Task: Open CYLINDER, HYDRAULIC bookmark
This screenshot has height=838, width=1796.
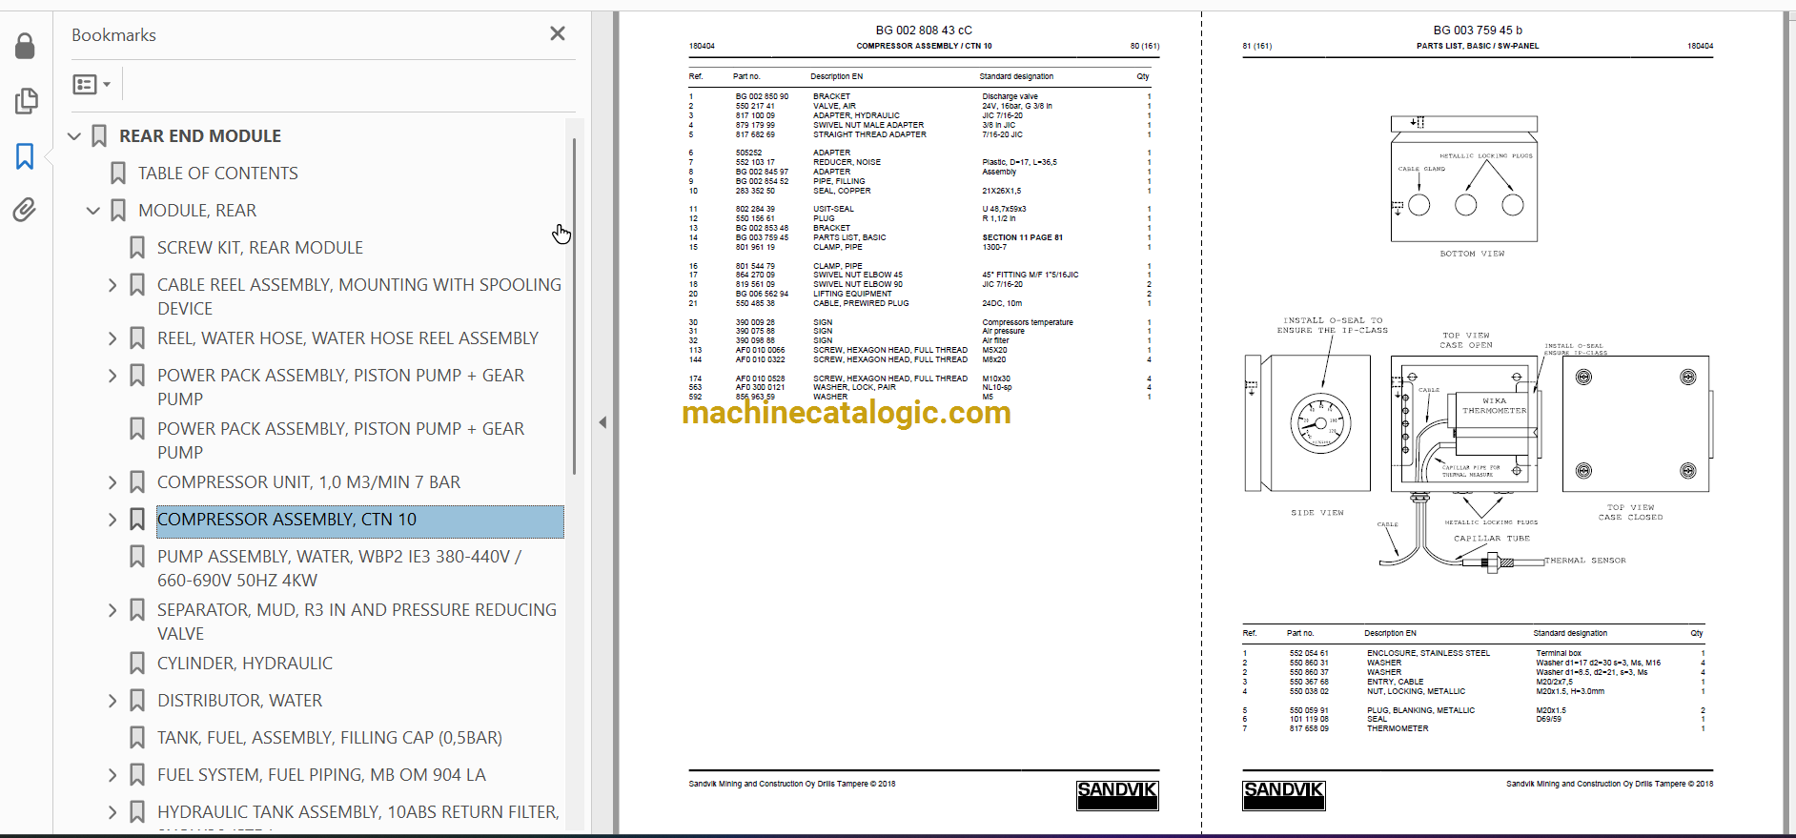Action: click(245, 664)
